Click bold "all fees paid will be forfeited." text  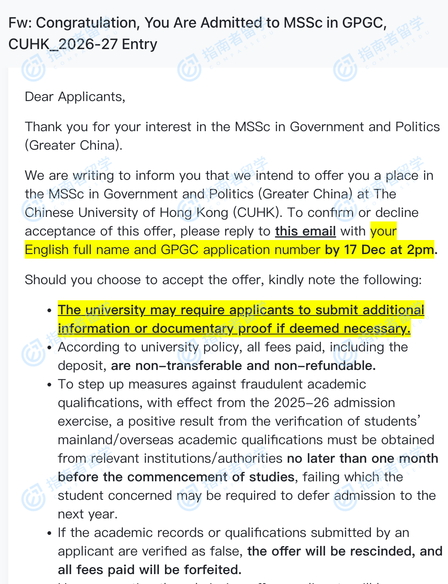click(149, 570)
